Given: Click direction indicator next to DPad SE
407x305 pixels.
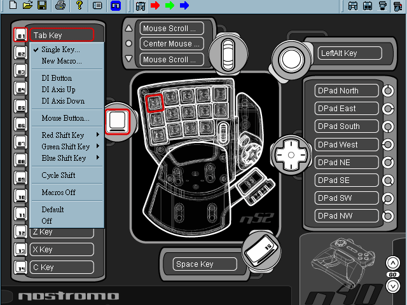Looking at the screenshot, I should (x=388, y=180).
